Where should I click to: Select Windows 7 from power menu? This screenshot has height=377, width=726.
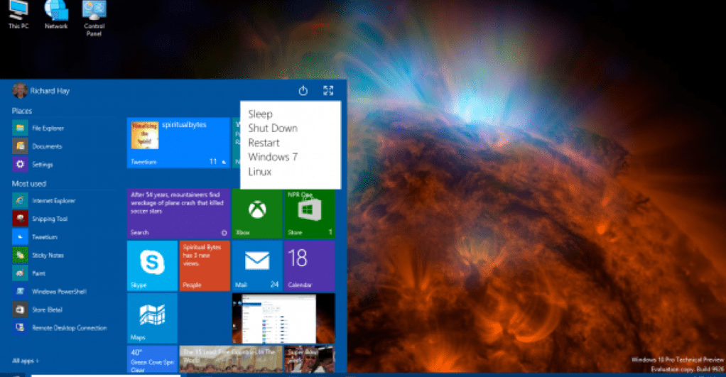pyautogui.click(x=273, y=157)
